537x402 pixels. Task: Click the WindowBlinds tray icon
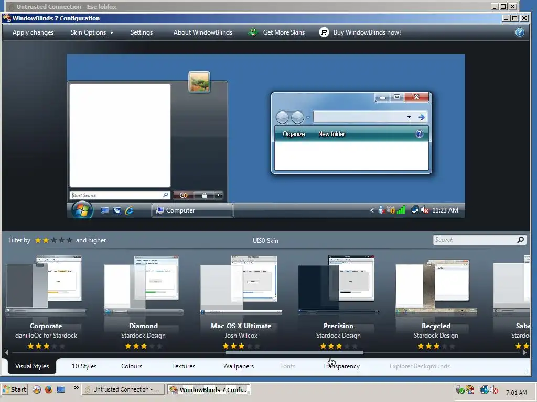470,389
